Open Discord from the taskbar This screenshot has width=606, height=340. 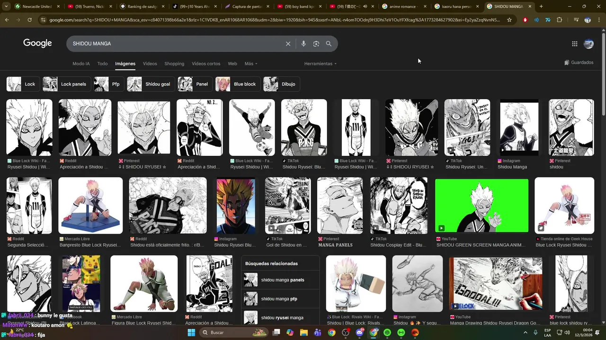click(x=359, y=332)
